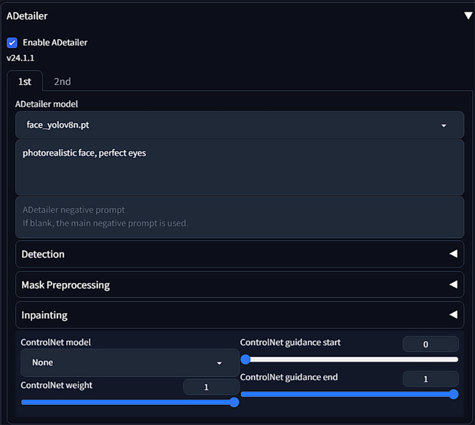The width and height of the screenshot is (475, 425).
Task: Click the Inpainting section arrow icon
Action: (453, 315)
